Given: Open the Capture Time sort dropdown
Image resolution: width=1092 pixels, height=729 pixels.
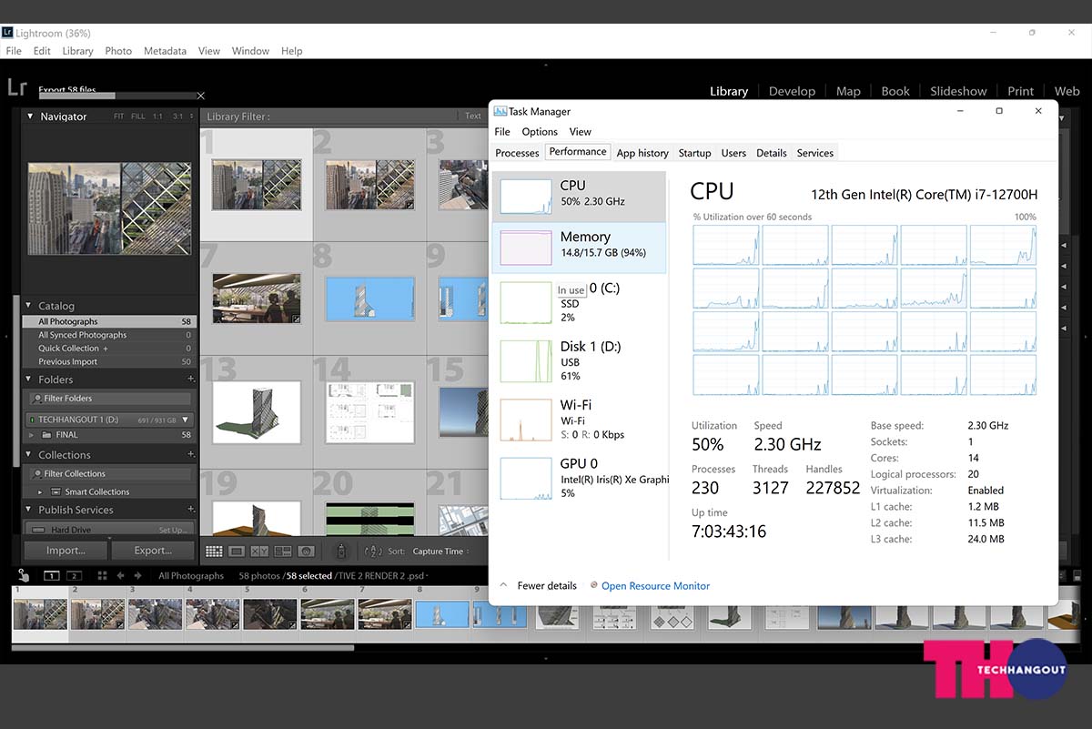Looking at the screenshot, I should [441, 552].
